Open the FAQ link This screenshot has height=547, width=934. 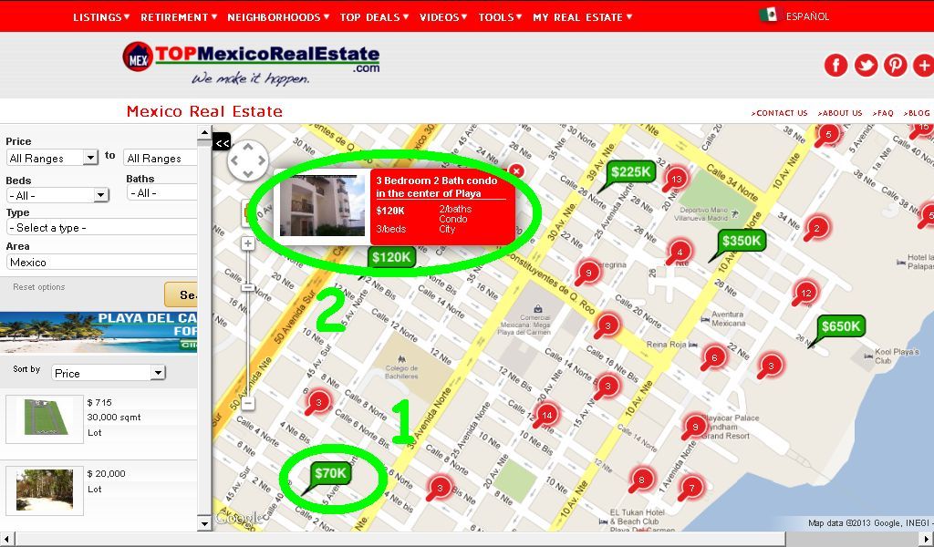click(x=883, y=113)
